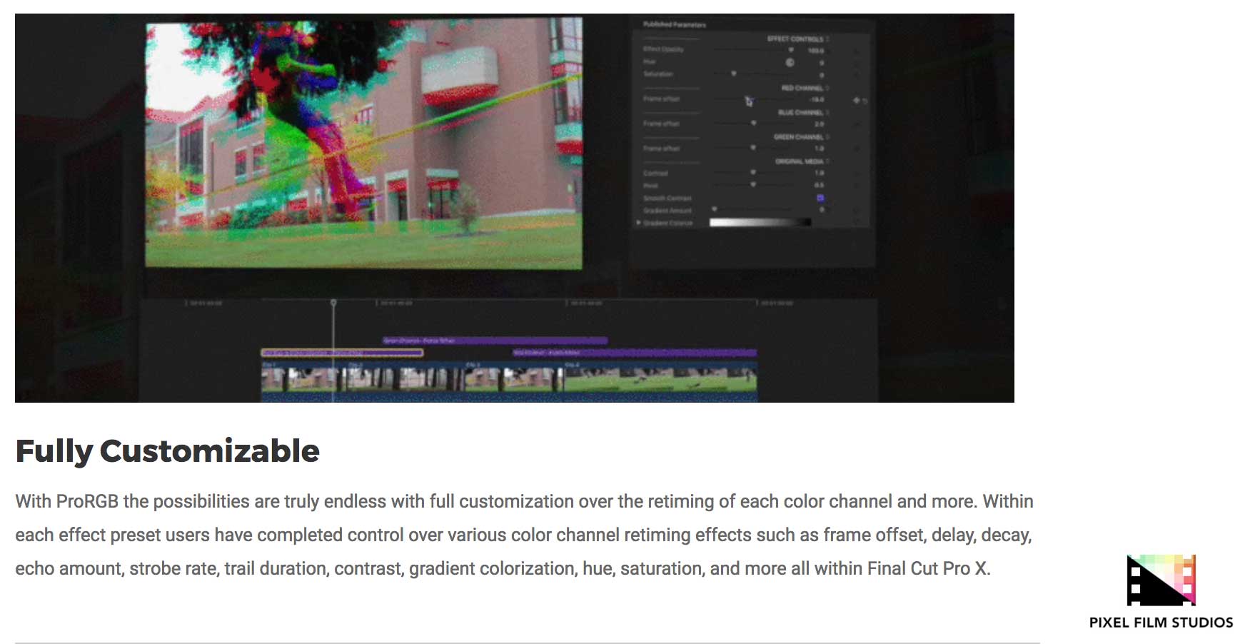Image resolution: width=1255 pixels, height=644 pixels.
Task: Click the Published Parameters panel title
Action: 674,25
